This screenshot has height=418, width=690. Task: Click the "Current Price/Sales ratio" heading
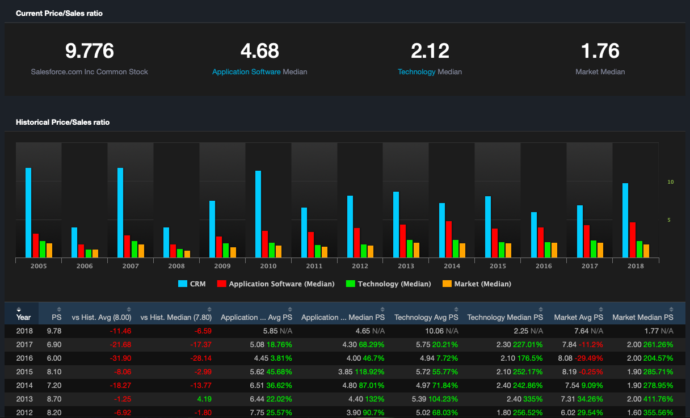coord(60,13)
